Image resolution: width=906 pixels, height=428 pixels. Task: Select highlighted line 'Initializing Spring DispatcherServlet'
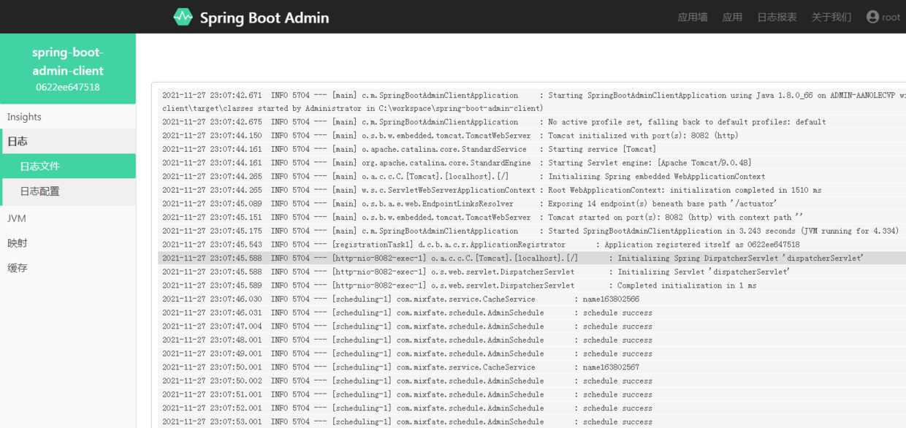pos(532,258)
